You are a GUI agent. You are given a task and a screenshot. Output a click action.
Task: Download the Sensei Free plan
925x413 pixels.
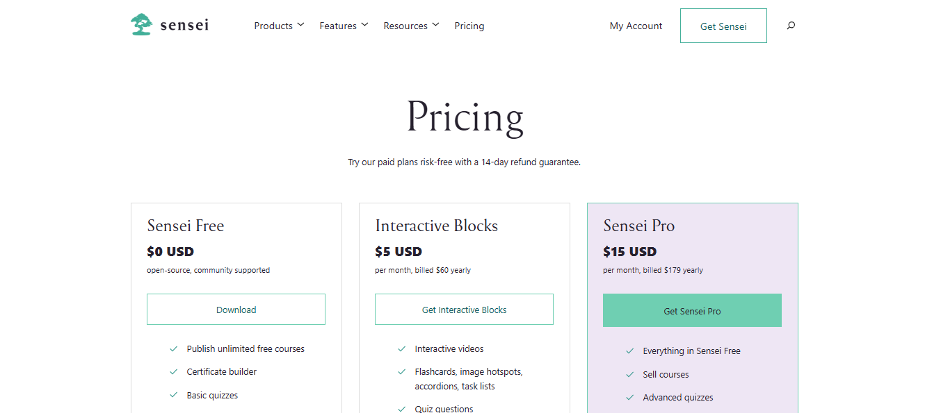(236, 310)
